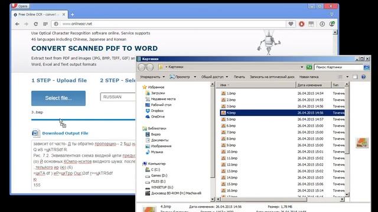
Task: Open the Общий доступ menu
Action: pyautogui.click(x=214, y=77)
